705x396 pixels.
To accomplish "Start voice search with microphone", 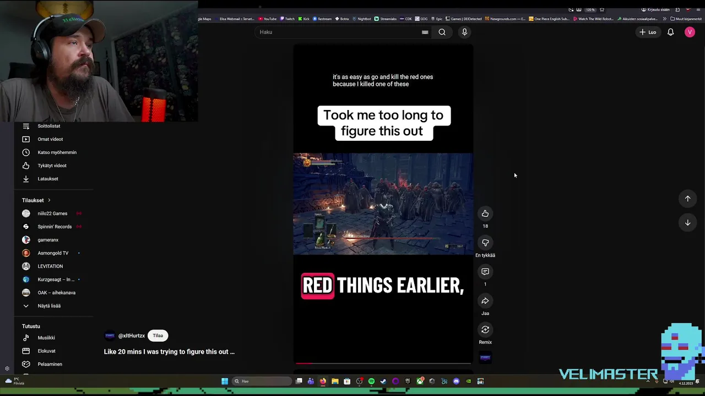I will tap(464, 32).
